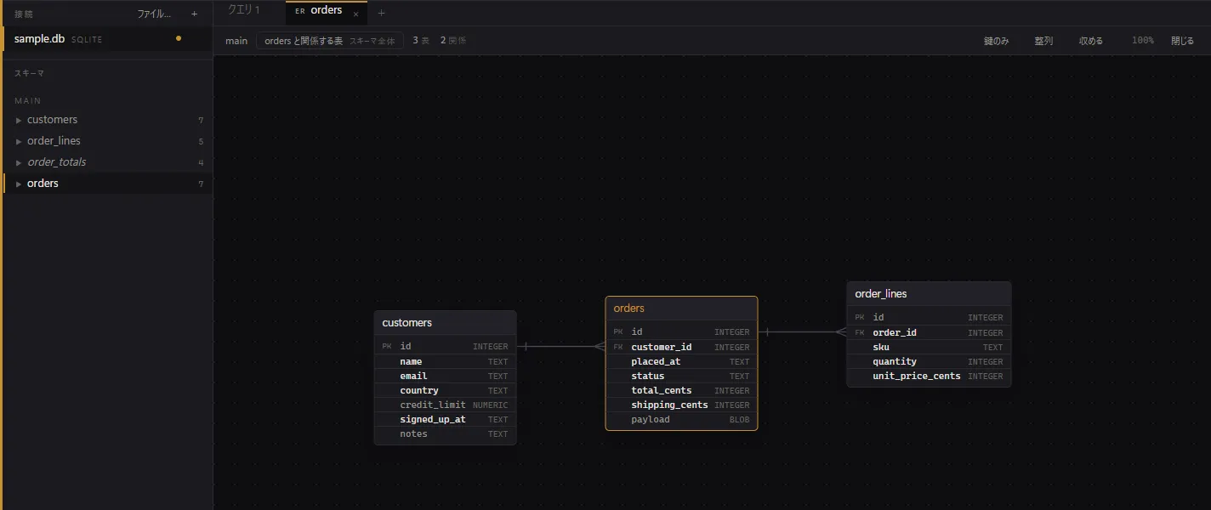The width and height of the screenshot is (1211, 510).
Task: Click the MAIN schema heading in the sidebar
Action: (x=28, y=101)
